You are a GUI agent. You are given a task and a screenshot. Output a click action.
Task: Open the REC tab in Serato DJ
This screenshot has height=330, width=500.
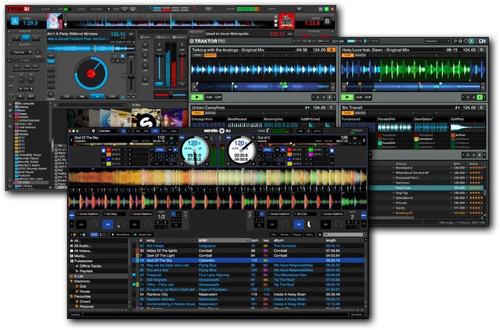(x=147, y=131)
